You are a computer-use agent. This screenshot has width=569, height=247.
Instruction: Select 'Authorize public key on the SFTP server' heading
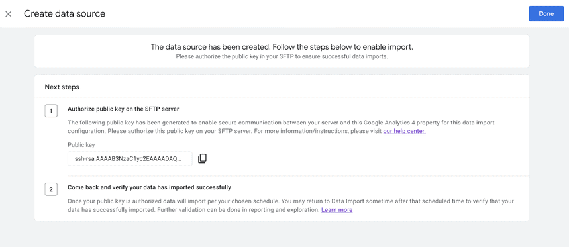pyautogui.click(x=123, y=109)
